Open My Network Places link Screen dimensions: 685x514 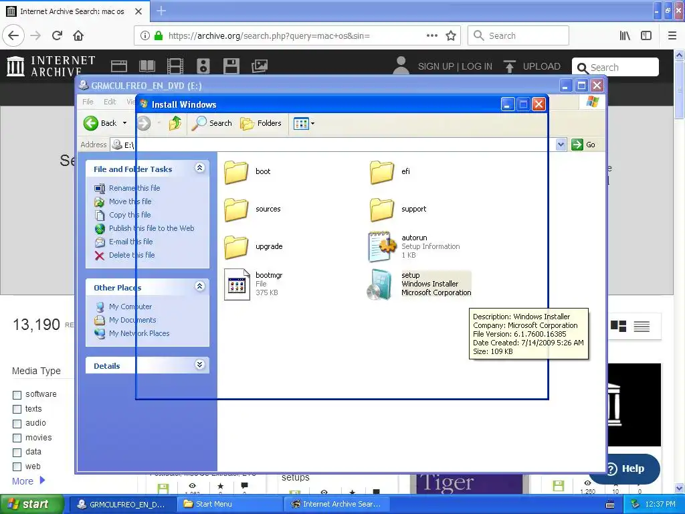point(139,333)
